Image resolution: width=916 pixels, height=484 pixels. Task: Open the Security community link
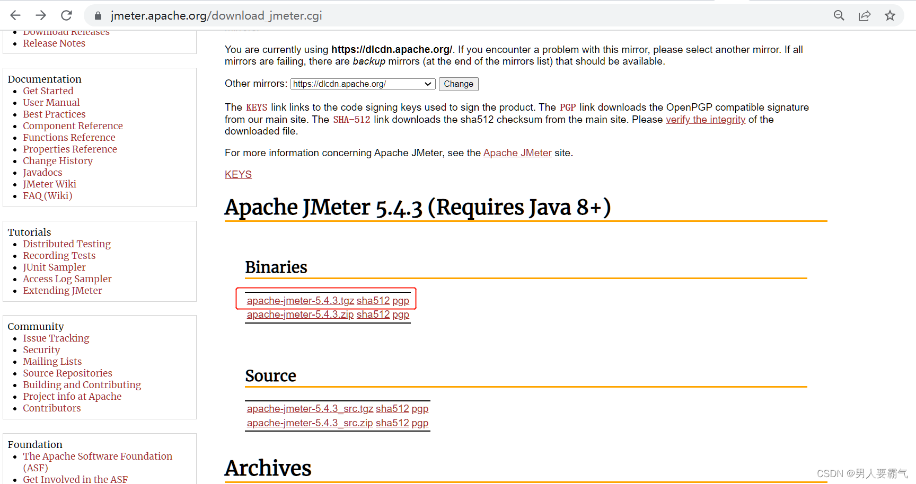pos(41,350)
